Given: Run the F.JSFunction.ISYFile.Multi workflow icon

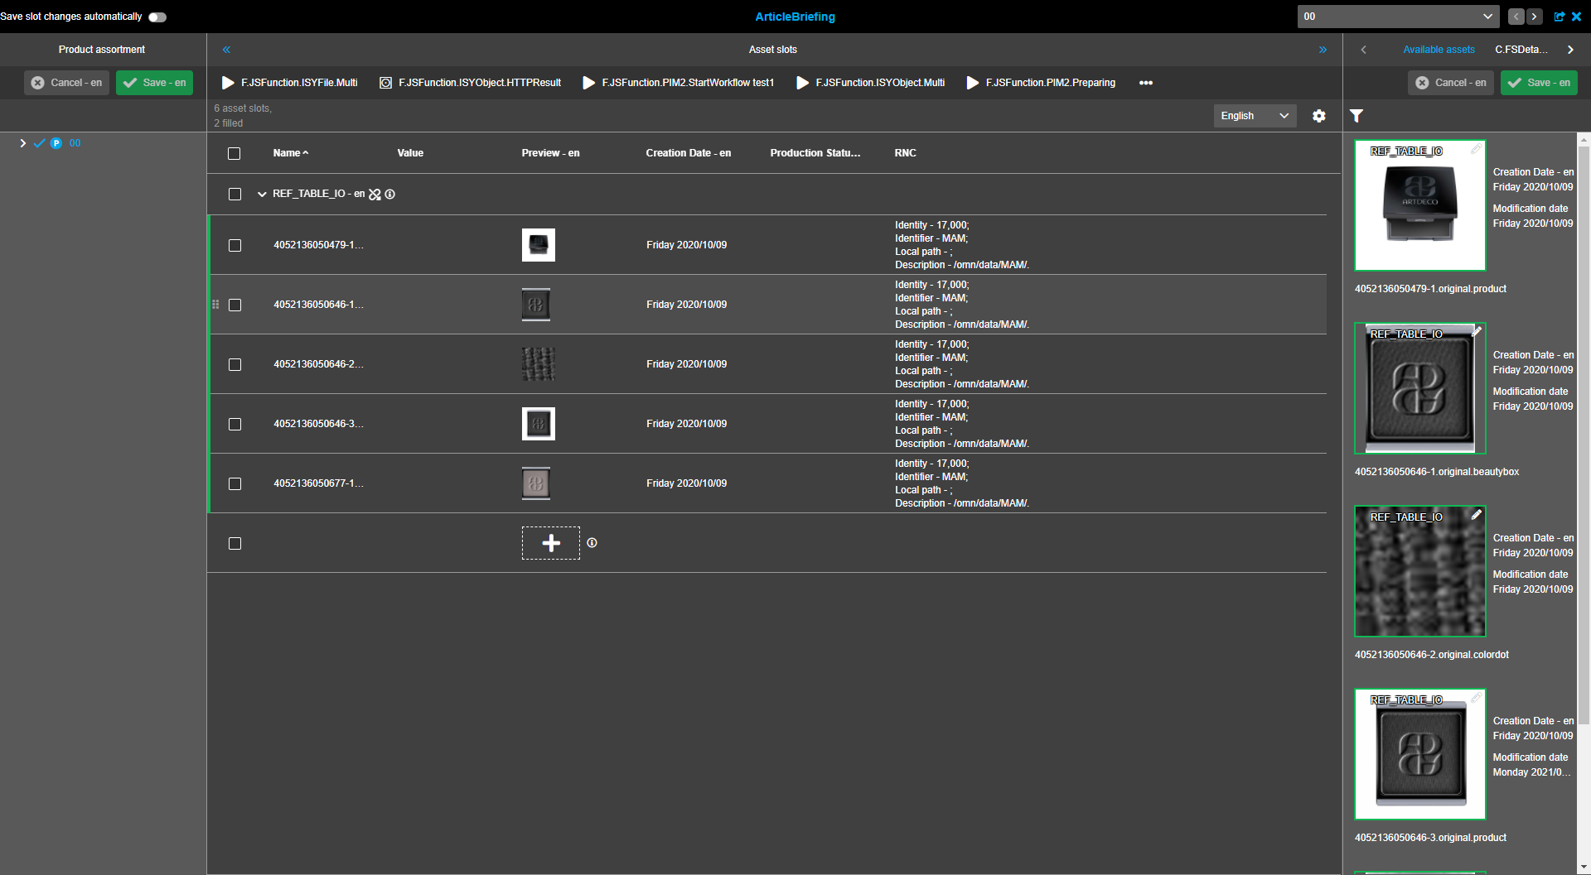Looking at the screenshot, I should pos(227,83).
